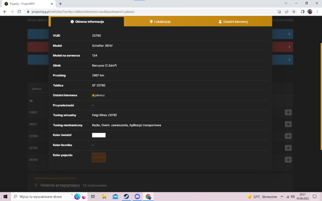
Task: Click the Windows taskbar search box
Action: point(49,196)
